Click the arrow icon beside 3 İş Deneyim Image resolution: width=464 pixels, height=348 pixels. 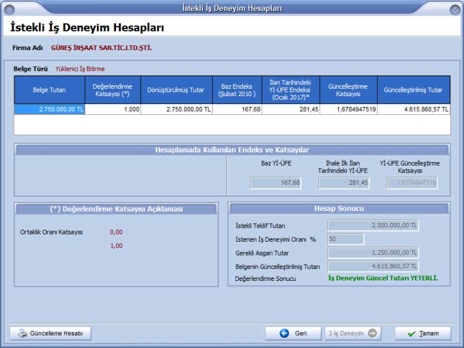tap(372, 333)
